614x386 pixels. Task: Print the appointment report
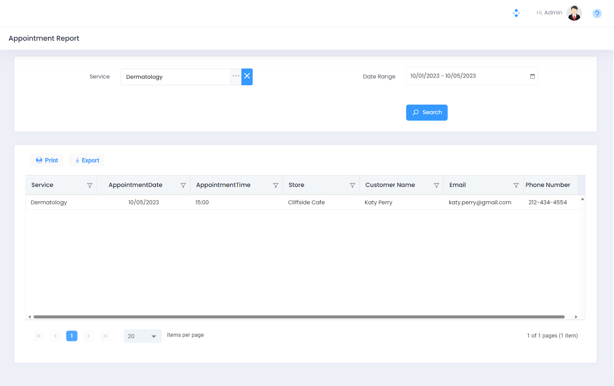point(47,160)
